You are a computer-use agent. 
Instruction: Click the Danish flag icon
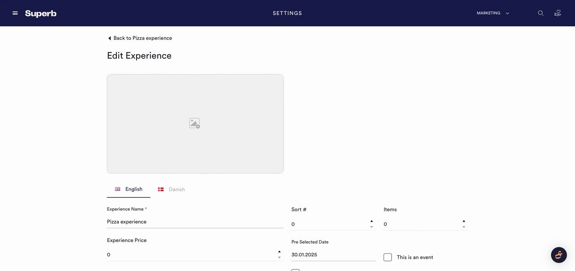pos(161,189)
